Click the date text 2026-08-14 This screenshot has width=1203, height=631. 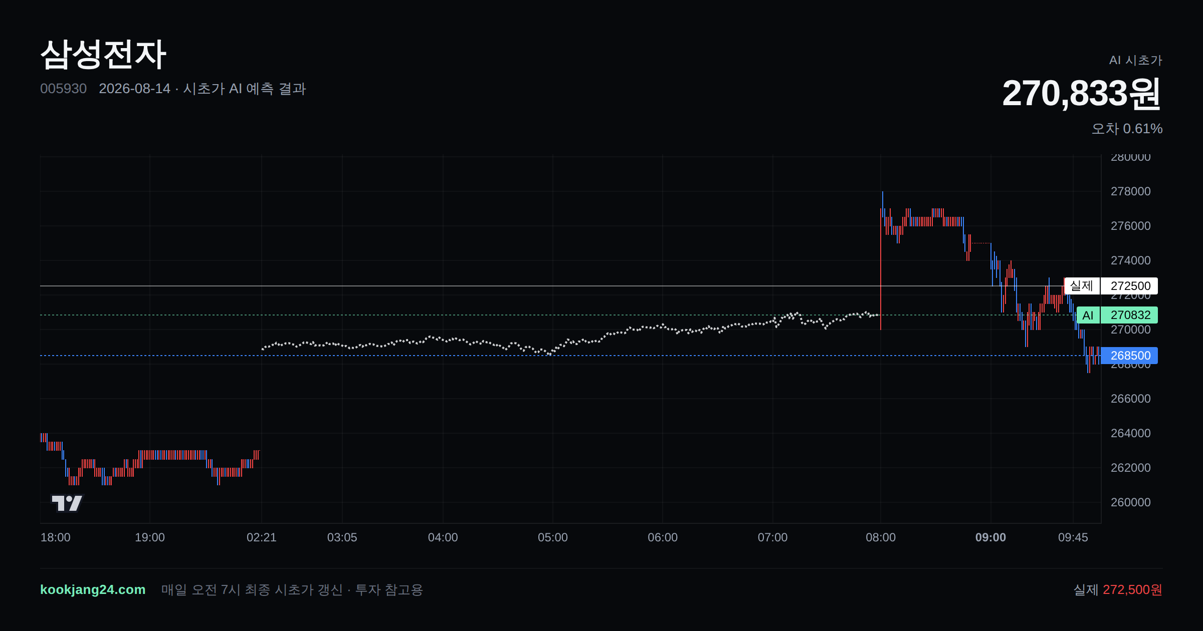pyautogui.click(x=134, y=89)
